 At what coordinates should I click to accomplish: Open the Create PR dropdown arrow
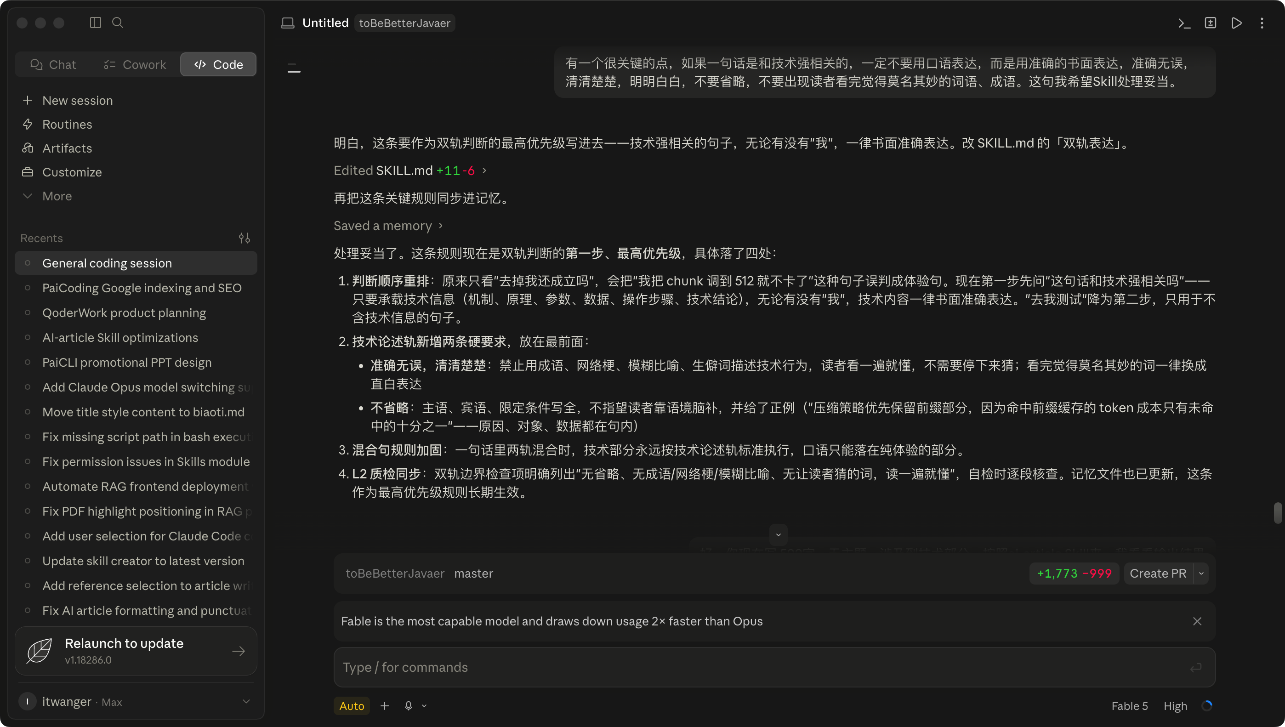tap(1201, 573)
